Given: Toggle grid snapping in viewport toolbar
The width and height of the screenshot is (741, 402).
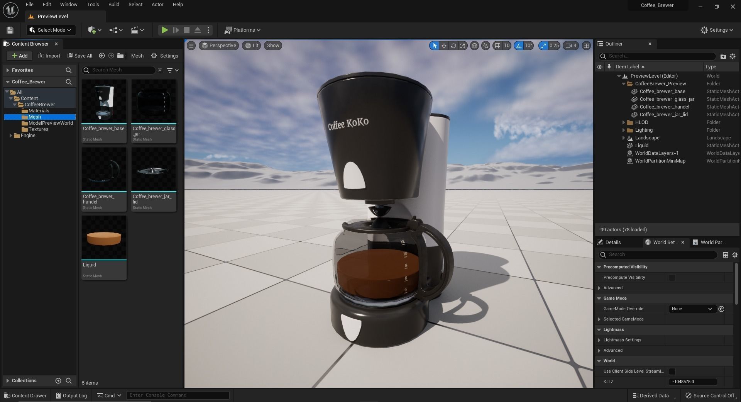Looking at the screenshot, I should coord(497,46).
